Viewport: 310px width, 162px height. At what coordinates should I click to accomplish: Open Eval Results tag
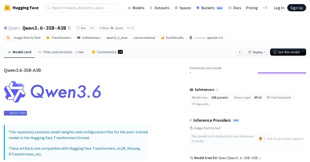172,38
